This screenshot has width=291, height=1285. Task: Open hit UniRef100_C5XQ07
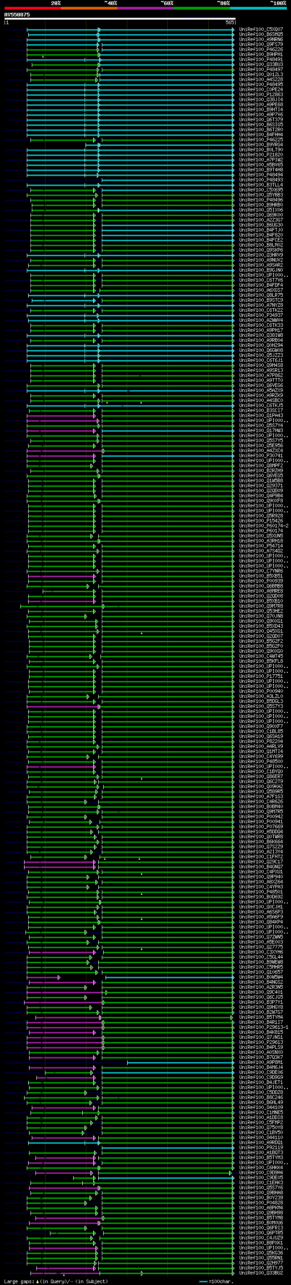pyautogui.click(x=261, y=30)
